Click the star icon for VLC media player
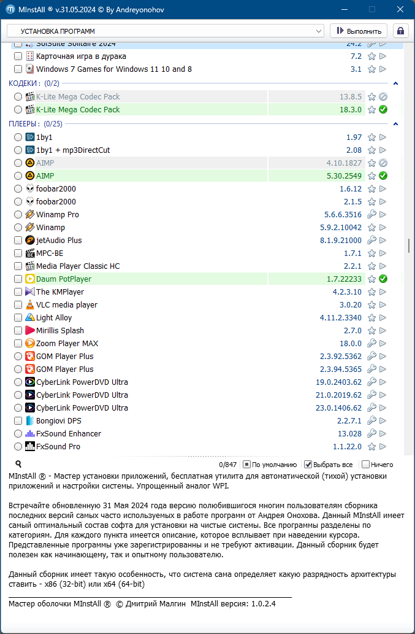The image size is (415, 634). [371, 305]
